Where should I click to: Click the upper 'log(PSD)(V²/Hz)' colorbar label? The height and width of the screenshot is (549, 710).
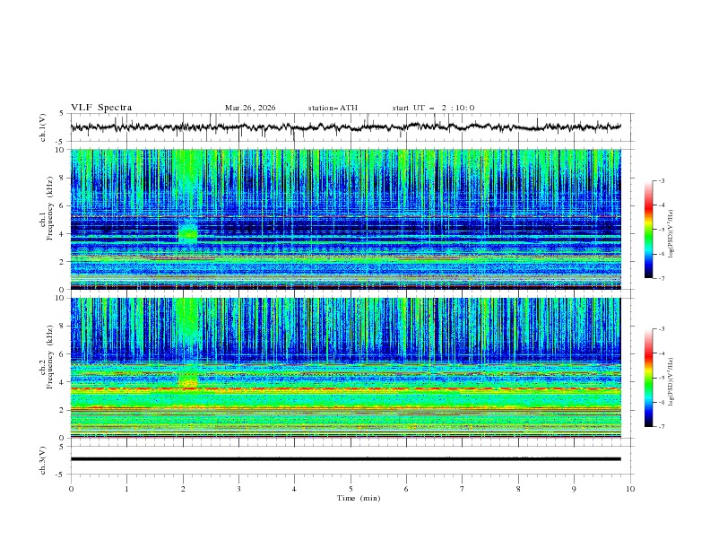pyautogui.click(x=671, y=234)
